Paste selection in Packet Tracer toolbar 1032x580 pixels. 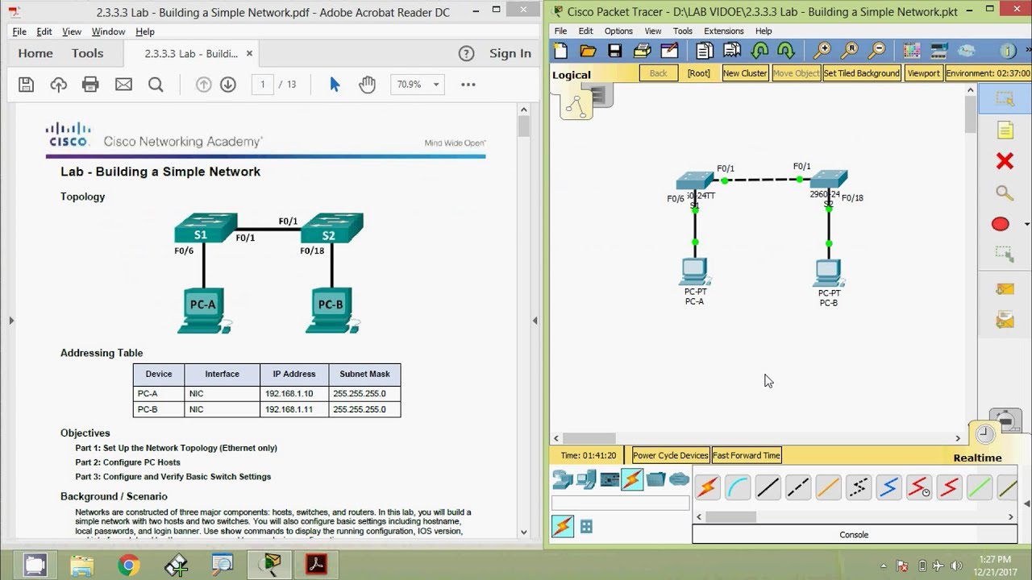tap(732, 51)
